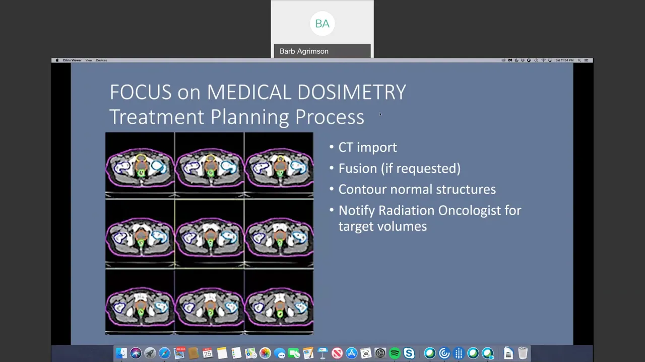
Task: Open Trash in the dock
Action: [523, 353]
